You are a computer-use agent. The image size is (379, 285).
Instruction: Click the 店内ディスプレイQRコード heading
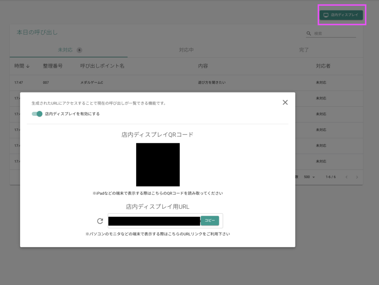coord(157,135)
